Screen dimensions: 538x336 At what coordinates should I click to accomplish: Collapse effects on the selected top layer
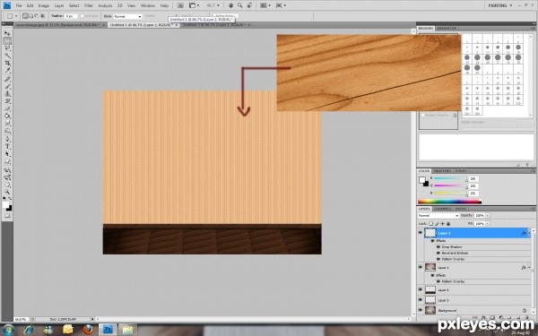pyautogui.click(x=529, y=233)
